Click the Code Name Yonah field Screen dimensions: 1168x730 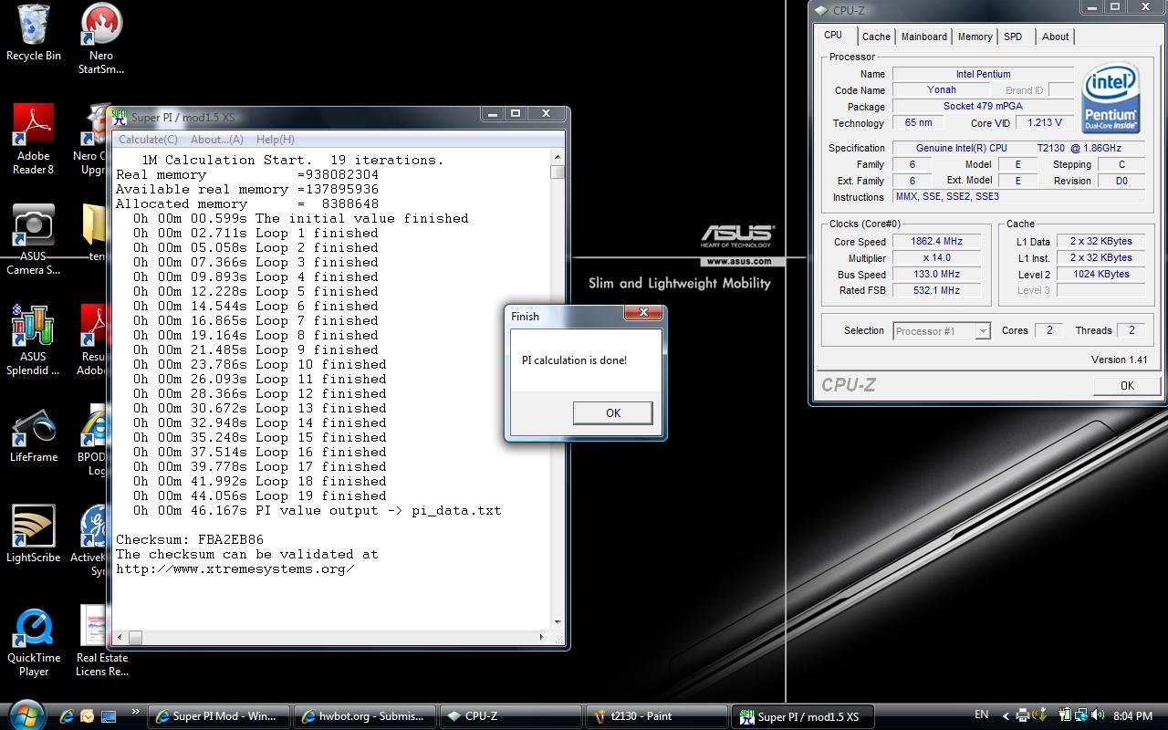pos(942,90)
